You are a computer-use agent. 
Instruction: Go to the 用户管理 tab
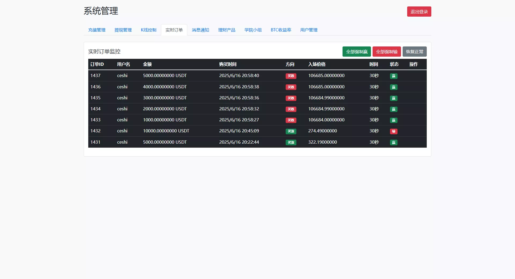click(x=309, y=30)
